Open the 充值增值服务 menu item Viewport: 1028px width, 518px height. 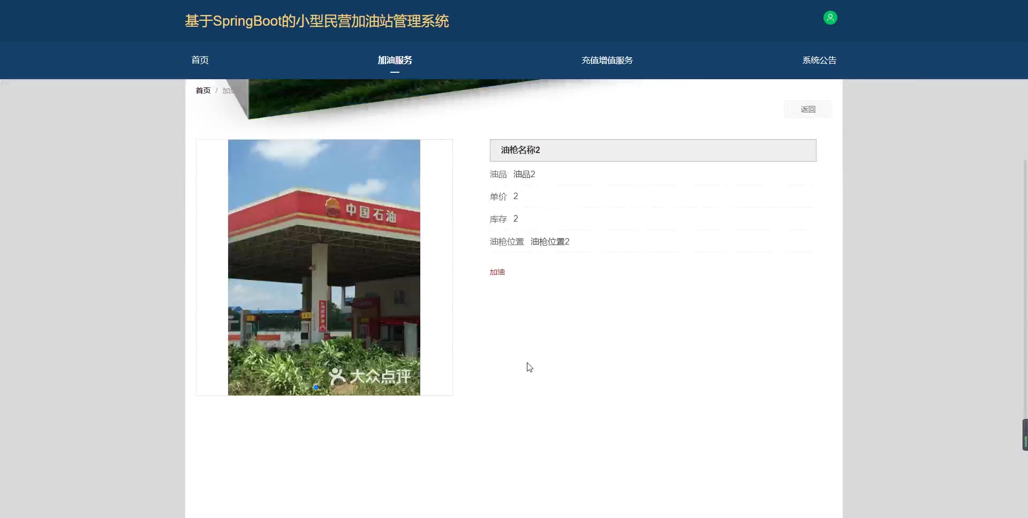pyautogui.click(x=607, y=60)
